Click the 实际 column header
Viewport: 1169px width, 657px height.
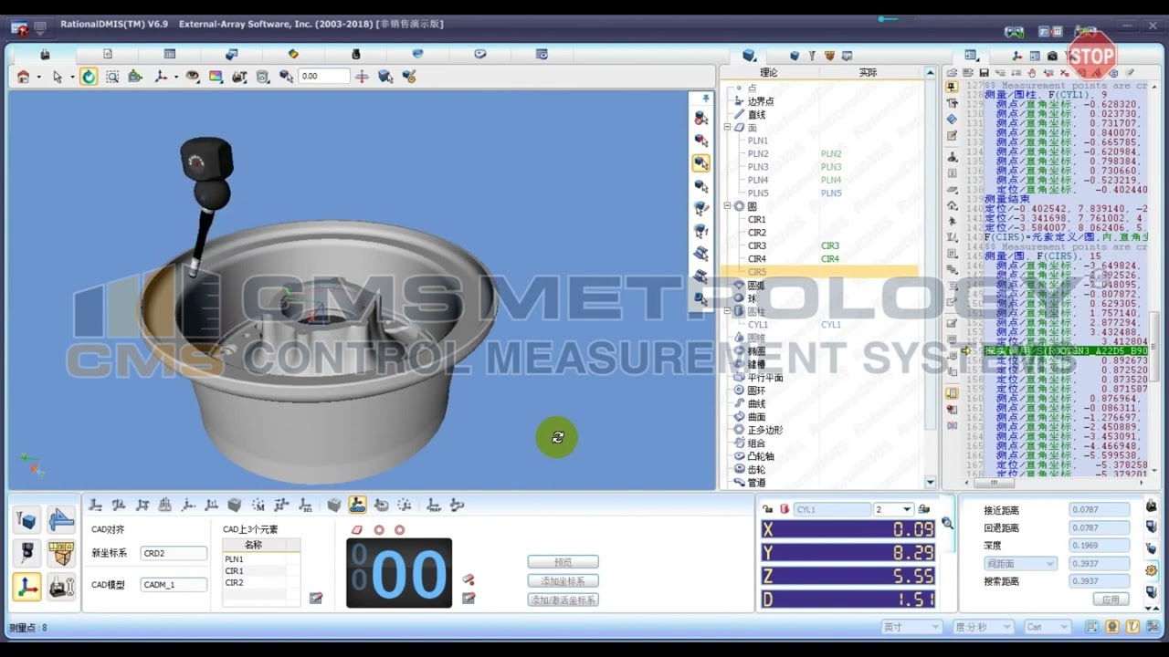(868, 72)
